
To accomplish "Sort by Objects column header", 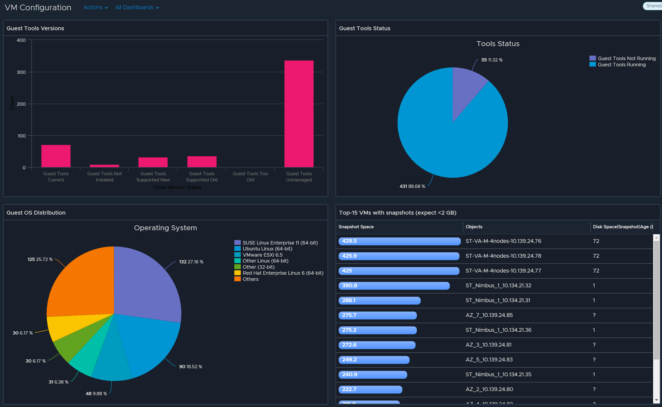I will 474,227.
